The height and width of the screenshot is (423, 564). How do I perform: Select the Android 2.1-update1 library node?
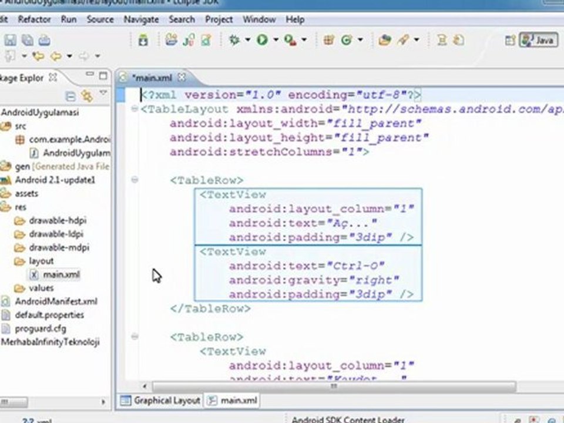coord(49,180)
